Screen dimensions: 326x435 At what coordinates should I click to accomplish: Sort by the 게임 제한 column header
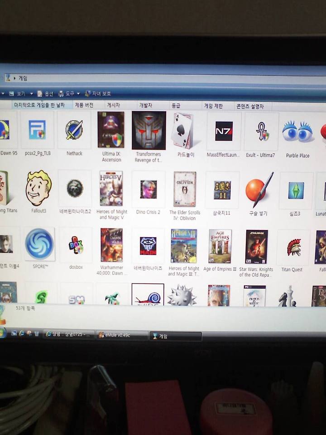pos(214,106)
